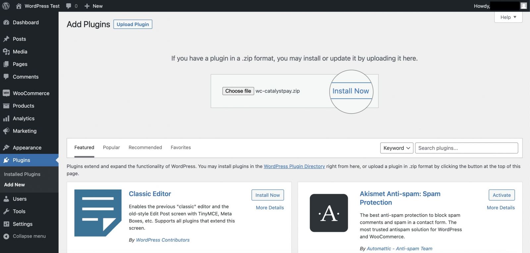Screen dimensions: 530x253
Task: Install the Classic Editor plugin
Action: [268, 195]
